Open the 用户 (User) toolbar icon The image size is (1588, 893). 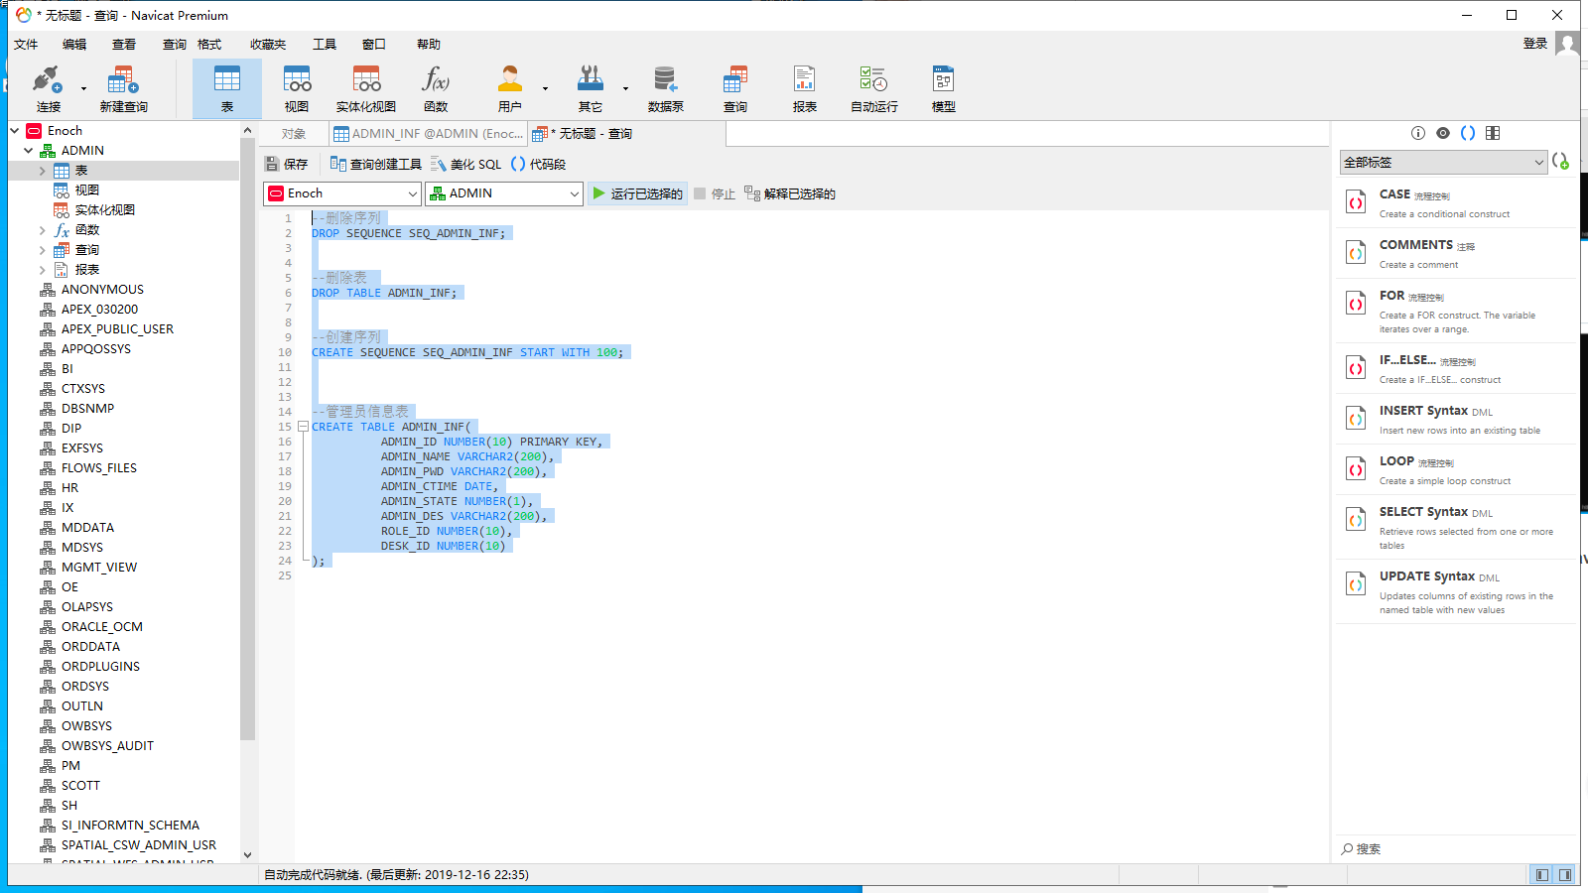click(509, 88)
